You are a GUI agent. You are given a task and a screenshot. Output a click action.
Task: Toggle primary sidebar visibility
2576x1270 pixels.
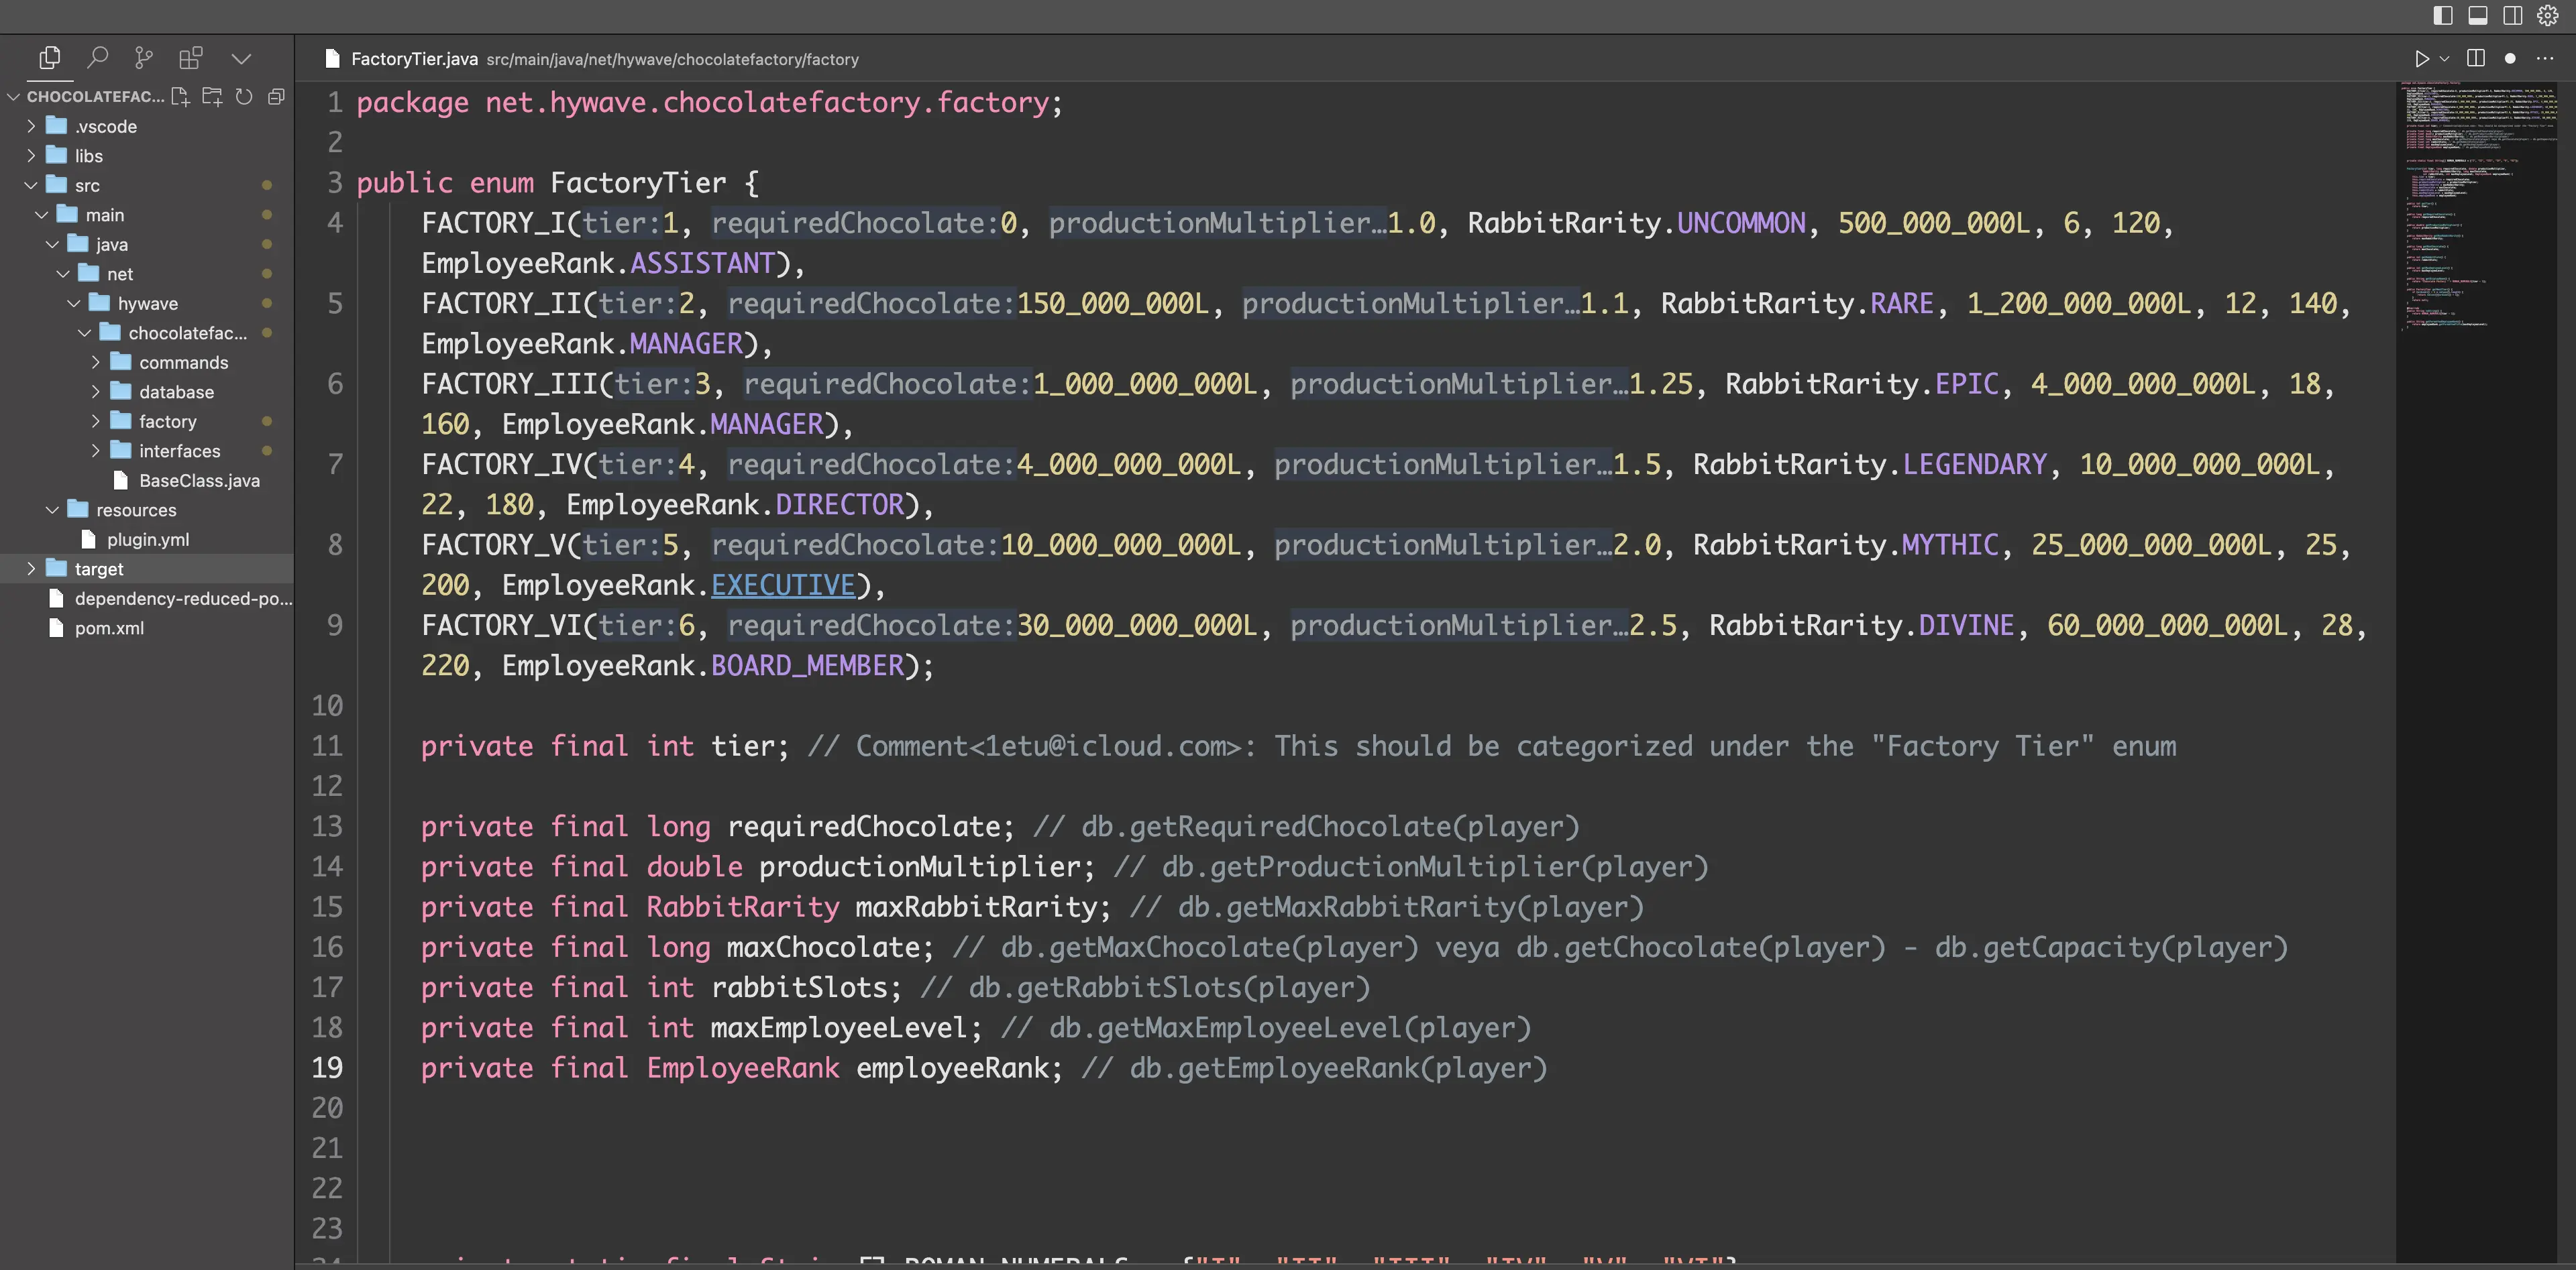[2443, 15]
